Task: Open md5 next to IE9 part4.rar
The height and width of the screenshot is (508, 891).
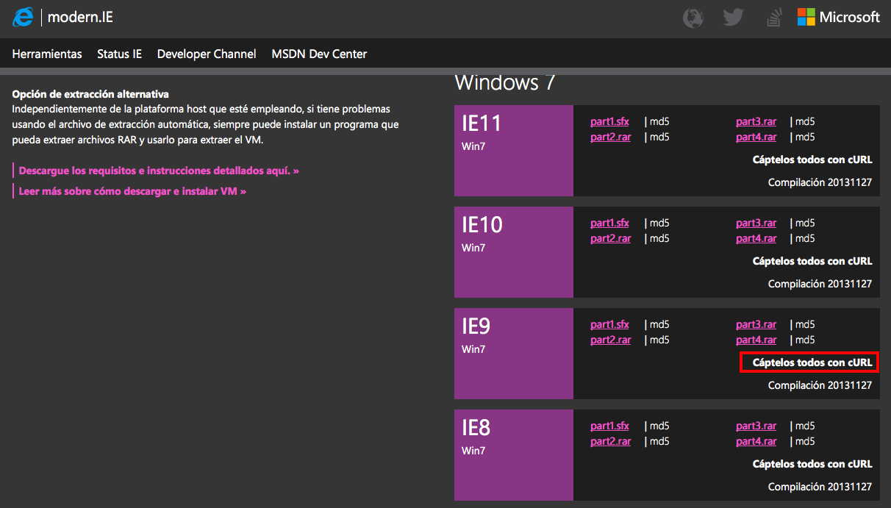Action: point(805,340)
